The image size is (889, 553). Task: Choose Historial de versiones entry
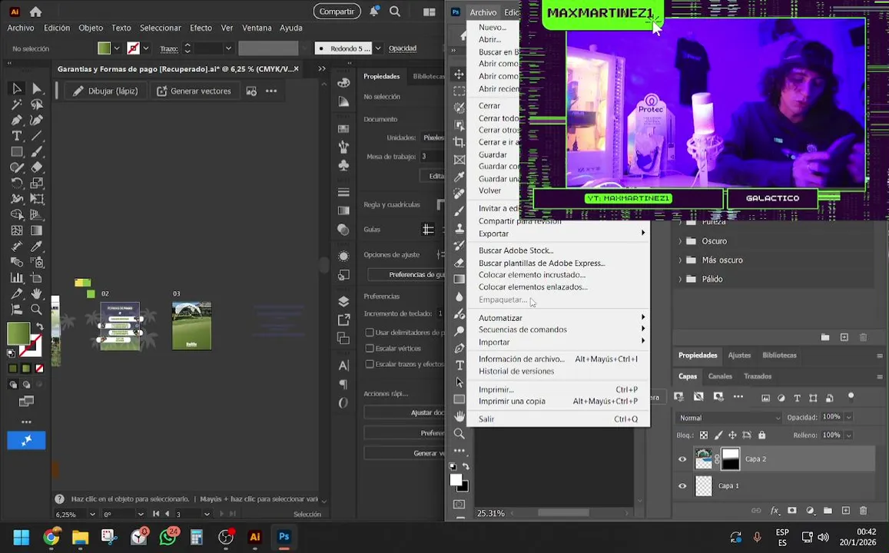point(516,371)
